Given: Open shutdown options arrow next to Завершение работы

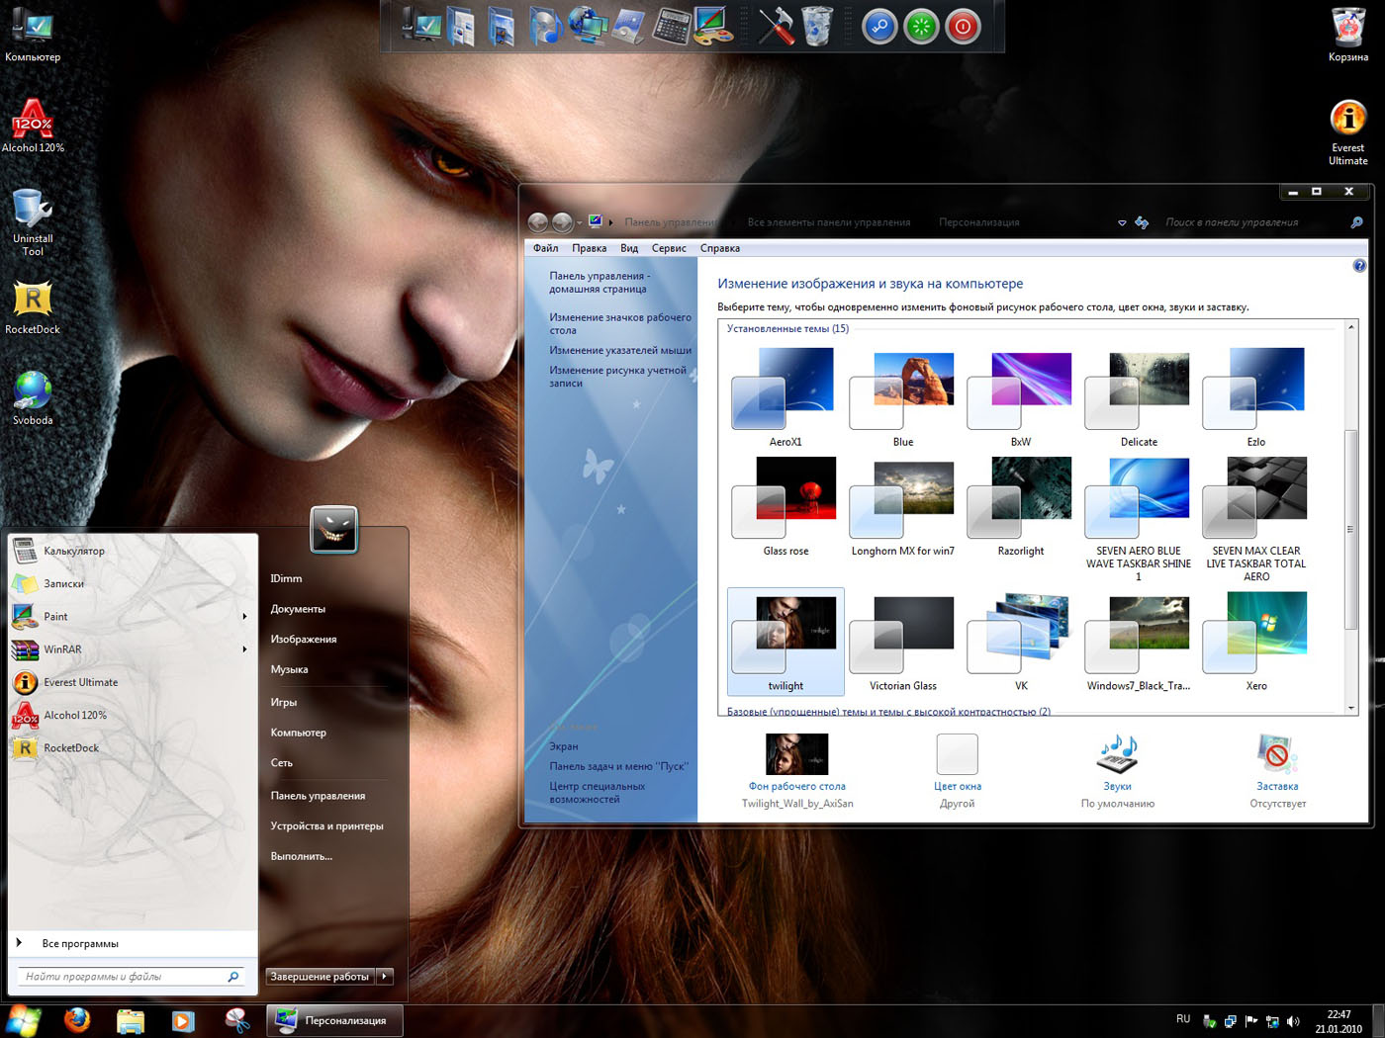Looking at the screenshot, I should [385, 977].
